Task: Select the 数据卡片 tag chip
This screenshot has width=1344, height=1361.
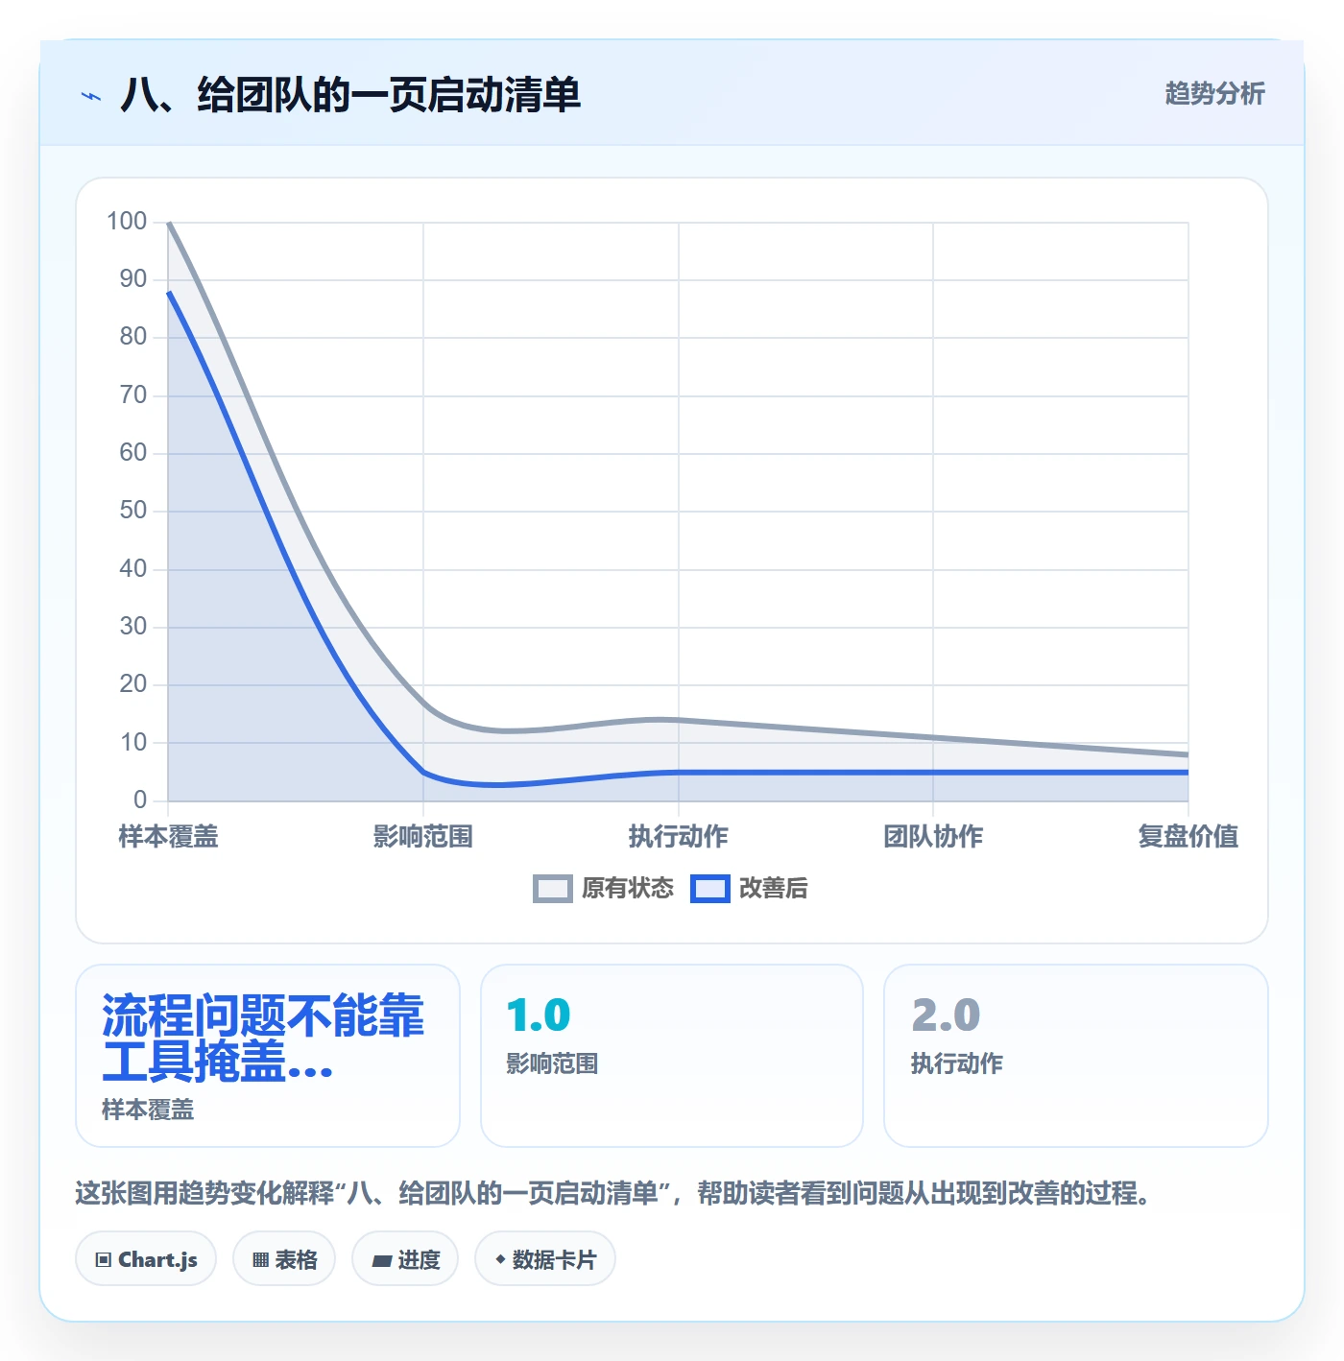Action: pyautogui.click(x=545, y=1259)
